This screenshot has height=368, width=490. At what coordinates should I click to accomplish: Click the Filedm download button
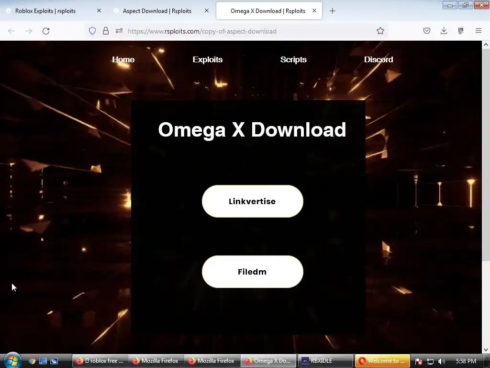click(x=253, y=272)
